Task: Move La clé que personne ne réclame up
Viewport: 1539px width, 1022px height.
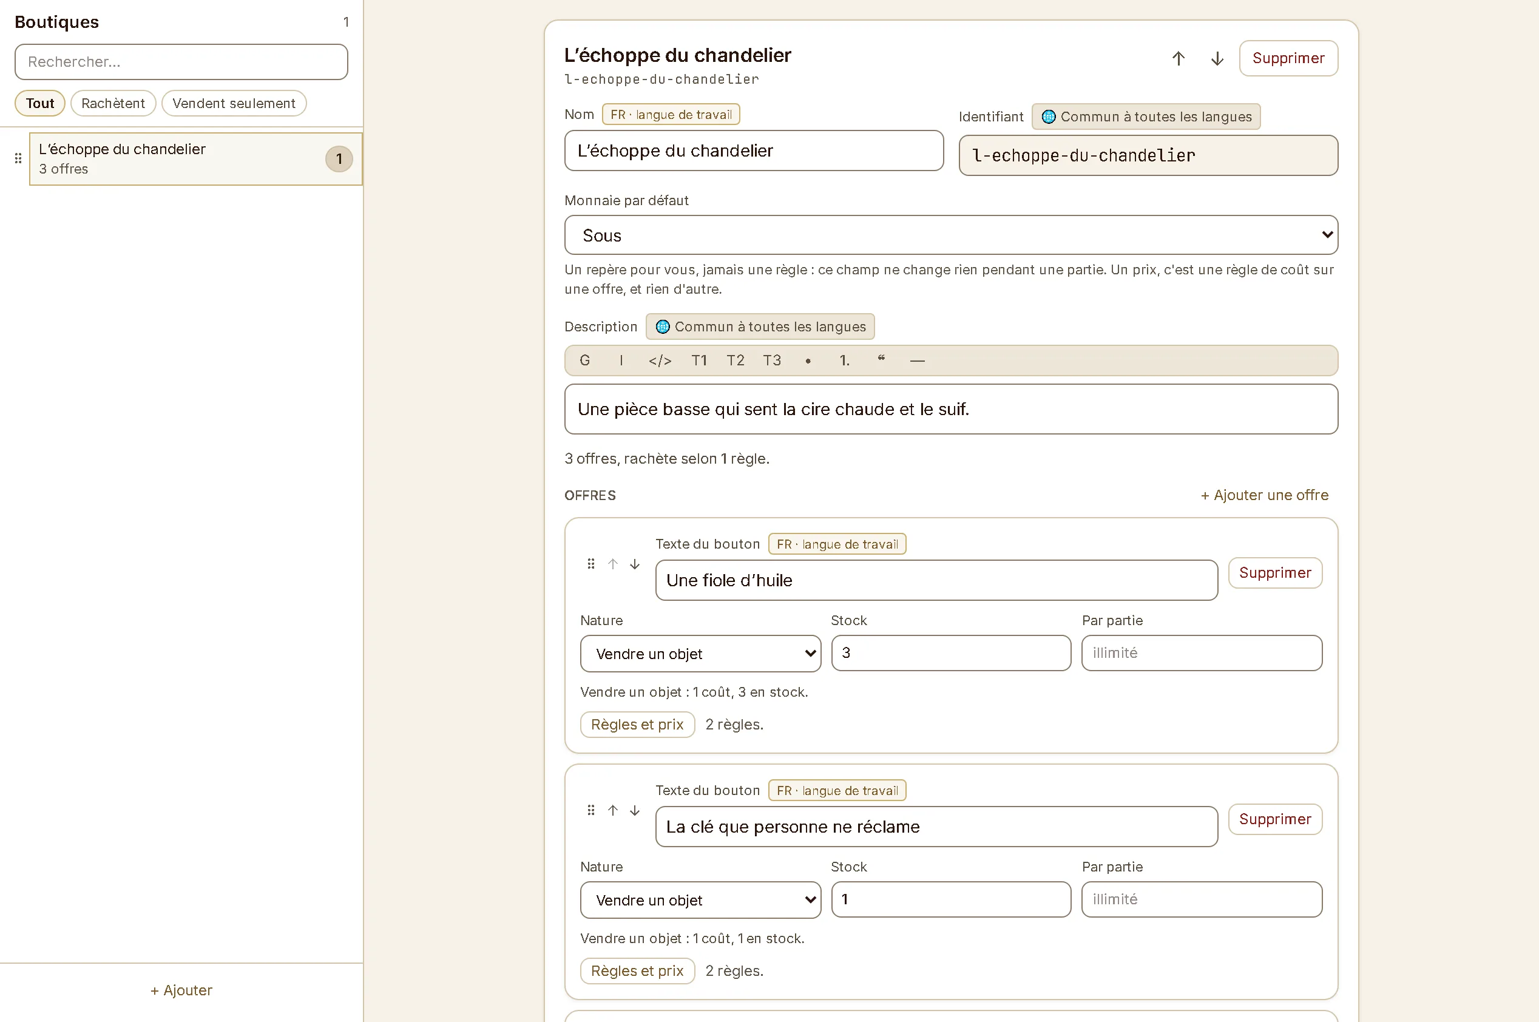Action: 612,810
